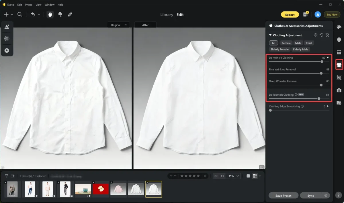344x203 pixels.
Task: Show De-blemish Clothing info tooltip
Action: tap(296, 94)
